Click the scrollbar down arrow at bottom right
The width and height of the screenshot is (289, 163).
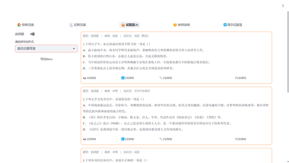tap(288, 161)
